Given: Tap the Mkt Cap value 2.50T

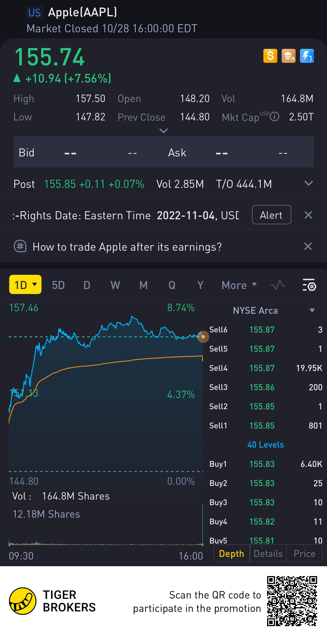Looking at the screenshot, I should [301, 117].
